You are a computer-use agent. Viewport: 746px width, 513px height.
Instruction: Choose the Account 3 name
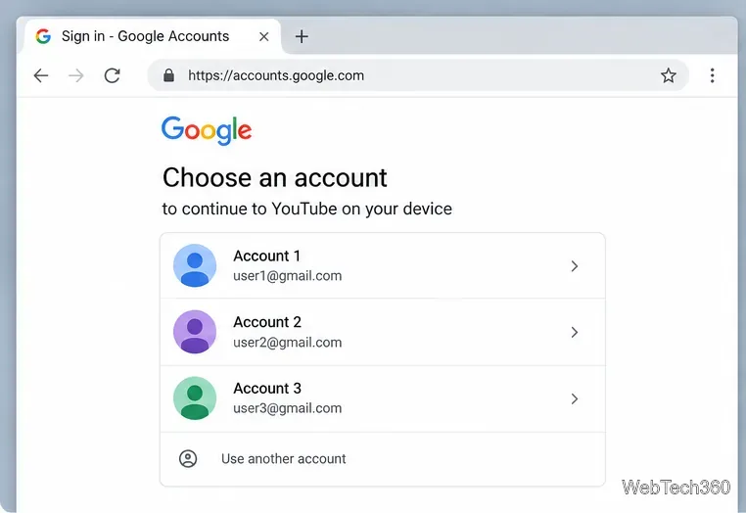pyautogui.click(x=267, y=389)
